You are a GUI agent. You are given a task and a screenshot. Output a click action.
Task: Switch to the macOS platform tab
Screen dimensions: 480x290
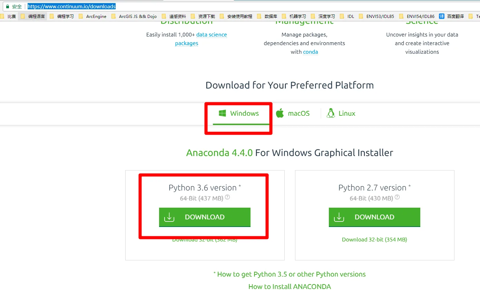point(293,113)
